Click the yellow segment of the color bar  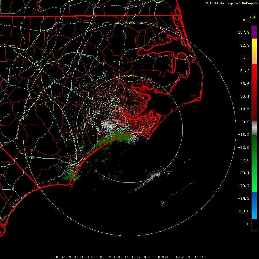coord(254,51)
